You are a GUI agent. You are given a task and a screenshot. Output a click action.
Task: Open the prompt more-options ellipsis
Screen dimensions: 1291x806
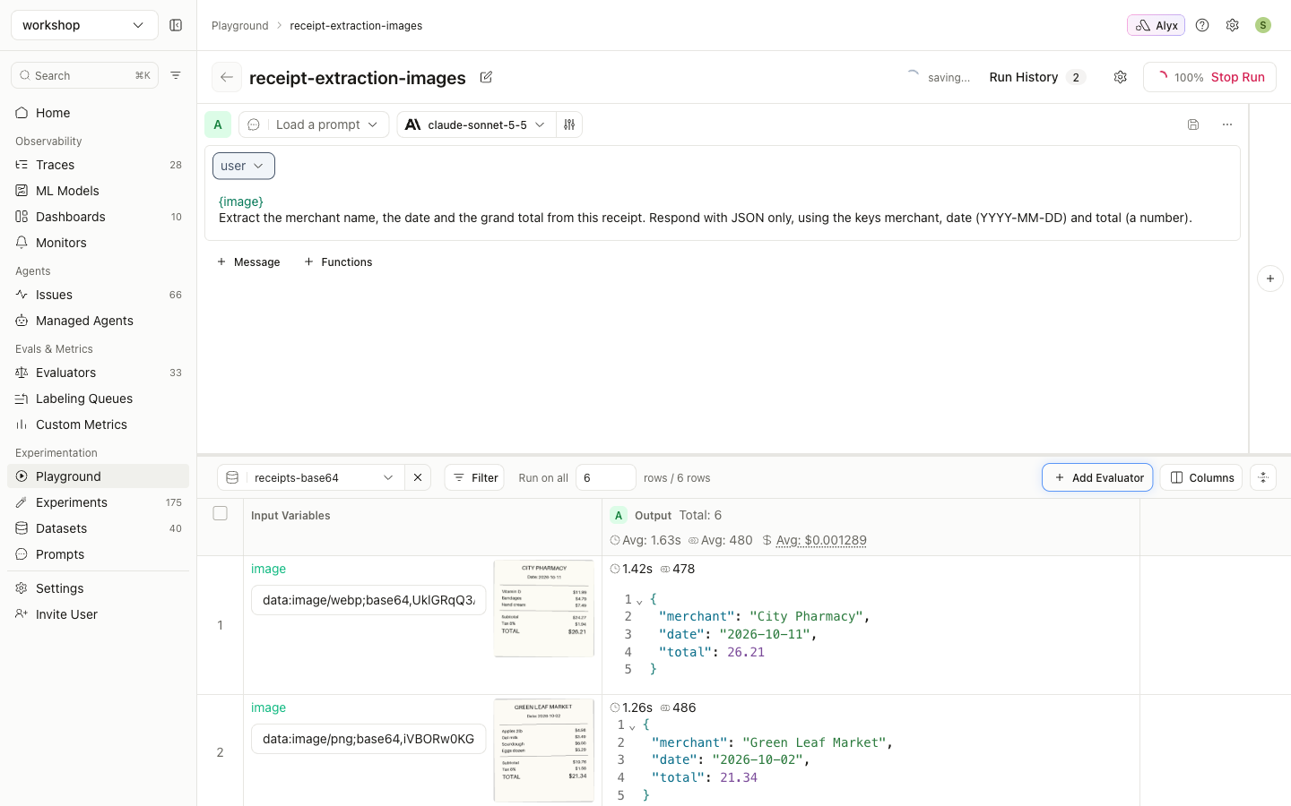(1227, 124)
